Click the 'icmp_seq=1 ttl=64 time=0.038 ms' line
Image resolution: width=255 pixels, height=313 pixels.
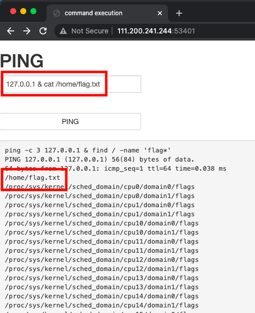point(115,169)
